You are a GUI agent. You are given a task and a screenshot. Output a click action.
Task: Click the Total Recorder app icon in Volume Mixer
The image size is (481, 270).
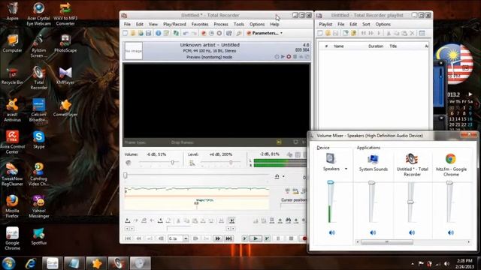[x=412, y=159]
